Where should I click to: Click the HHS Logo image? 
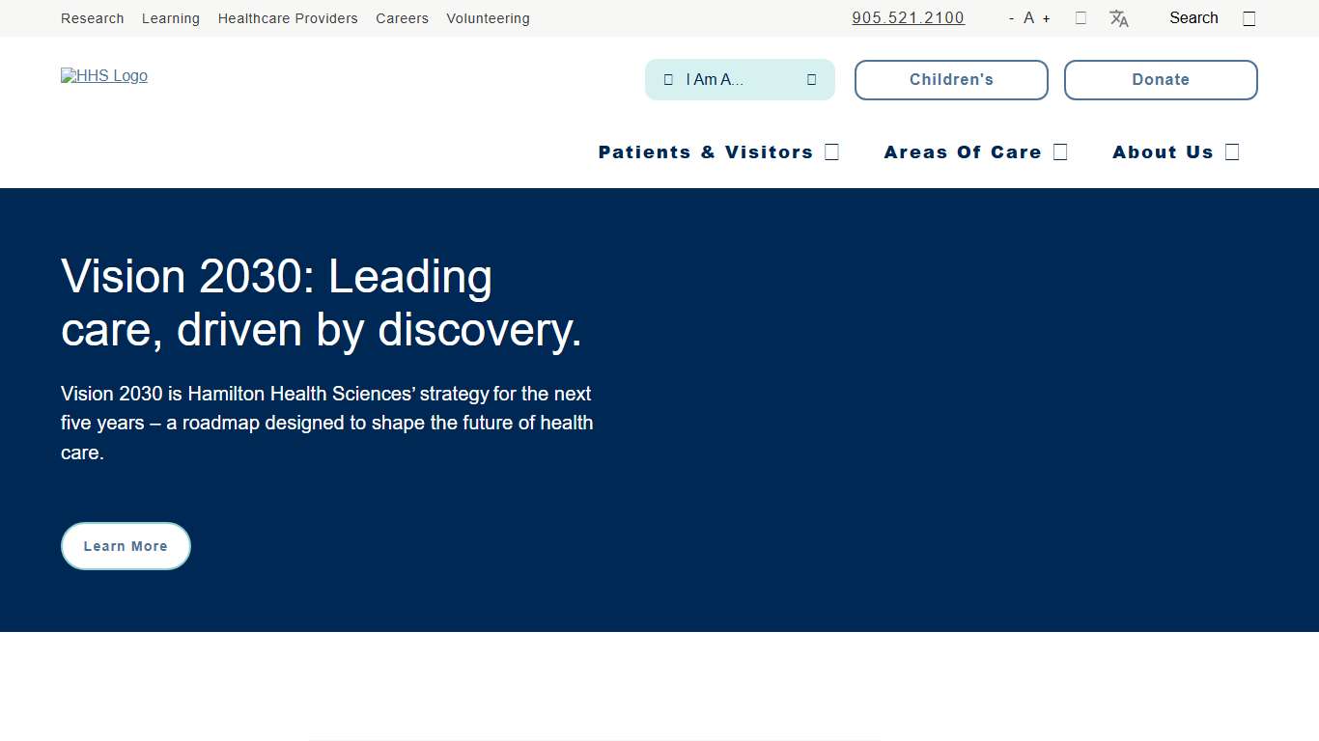point(104,76)
